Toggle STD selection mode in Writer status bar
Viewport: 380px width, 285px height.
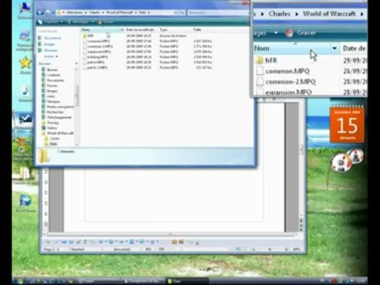pyautogui.click(x=161, y=249)
